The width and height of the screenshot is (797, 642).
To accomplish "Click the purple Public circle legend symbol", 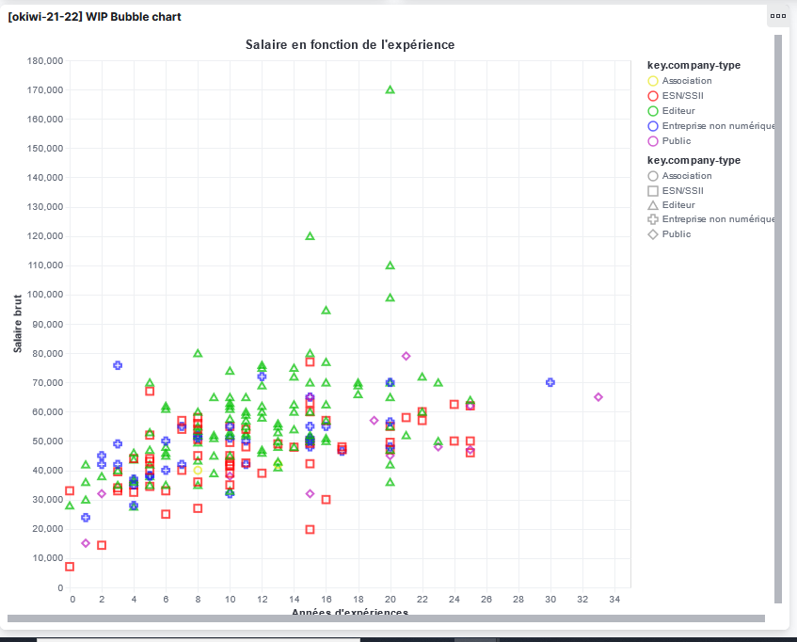I will [653, 141].
